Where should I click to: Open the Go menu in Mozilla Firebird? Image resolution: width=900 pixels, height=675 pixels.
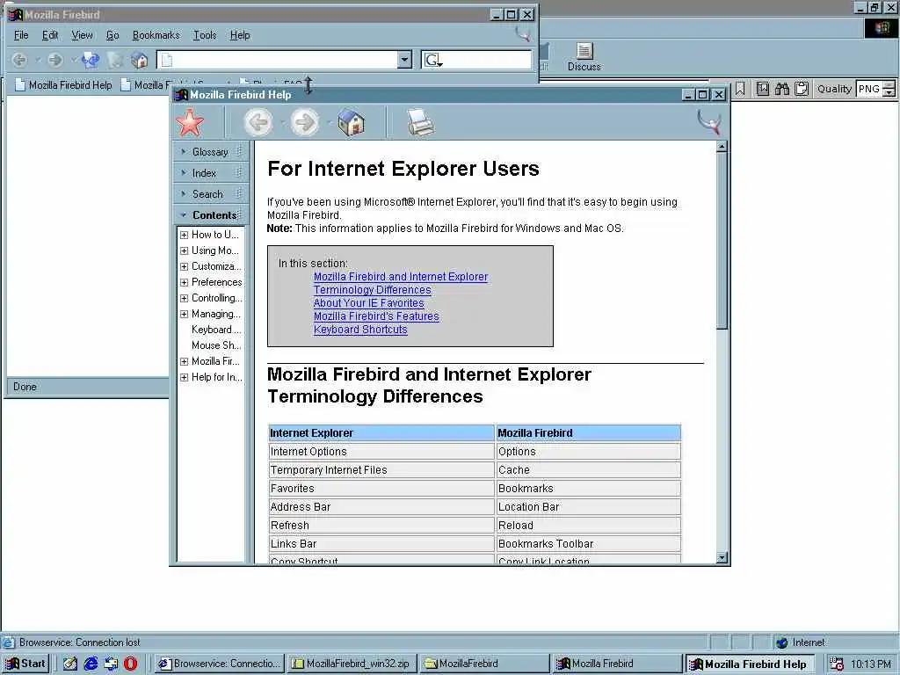tap(112, 35)
